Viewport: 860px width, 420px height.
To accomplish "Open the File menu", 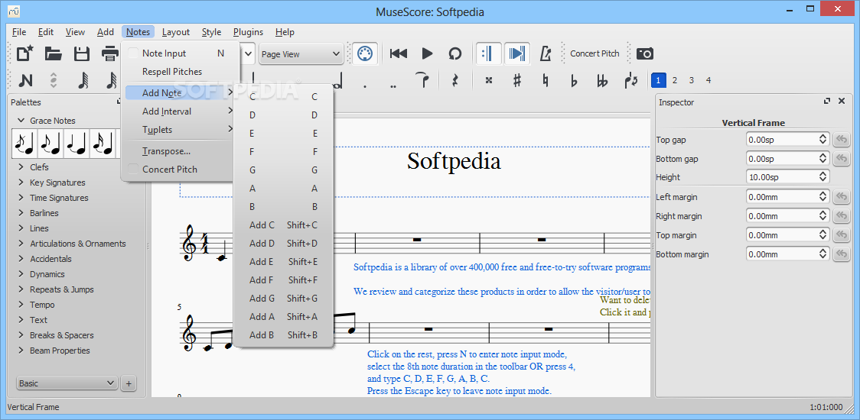I will [x=18, y=32].
